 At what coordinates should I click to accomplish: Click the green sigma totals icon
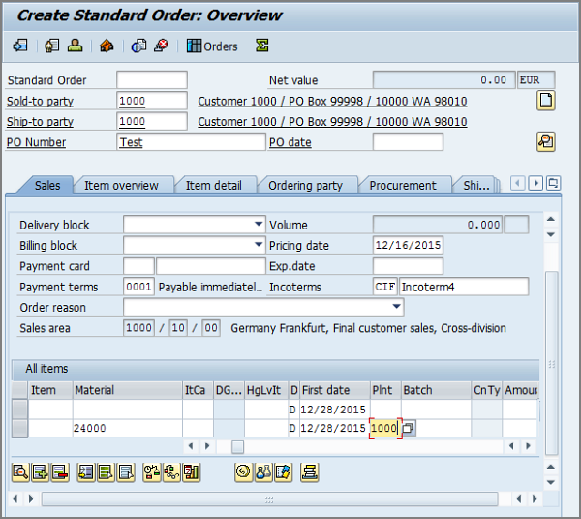click(261, 46)
